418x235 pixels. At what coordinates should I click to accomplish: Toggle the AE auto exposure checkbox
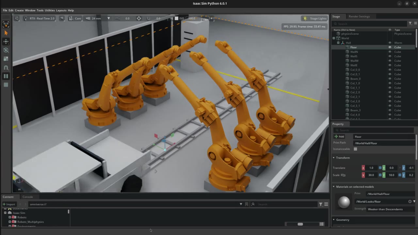[176, 18]
